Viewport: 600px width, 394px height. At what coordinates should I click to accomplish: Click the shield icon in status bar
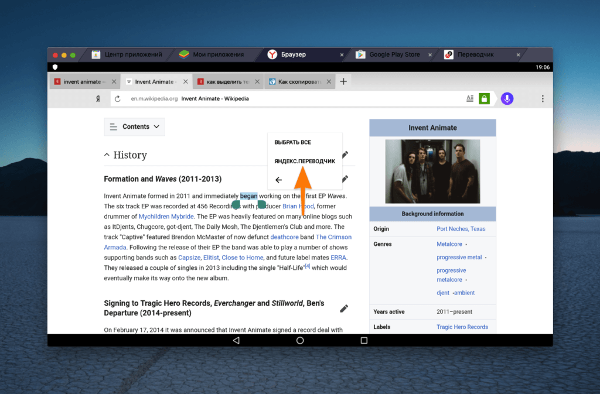55,67
